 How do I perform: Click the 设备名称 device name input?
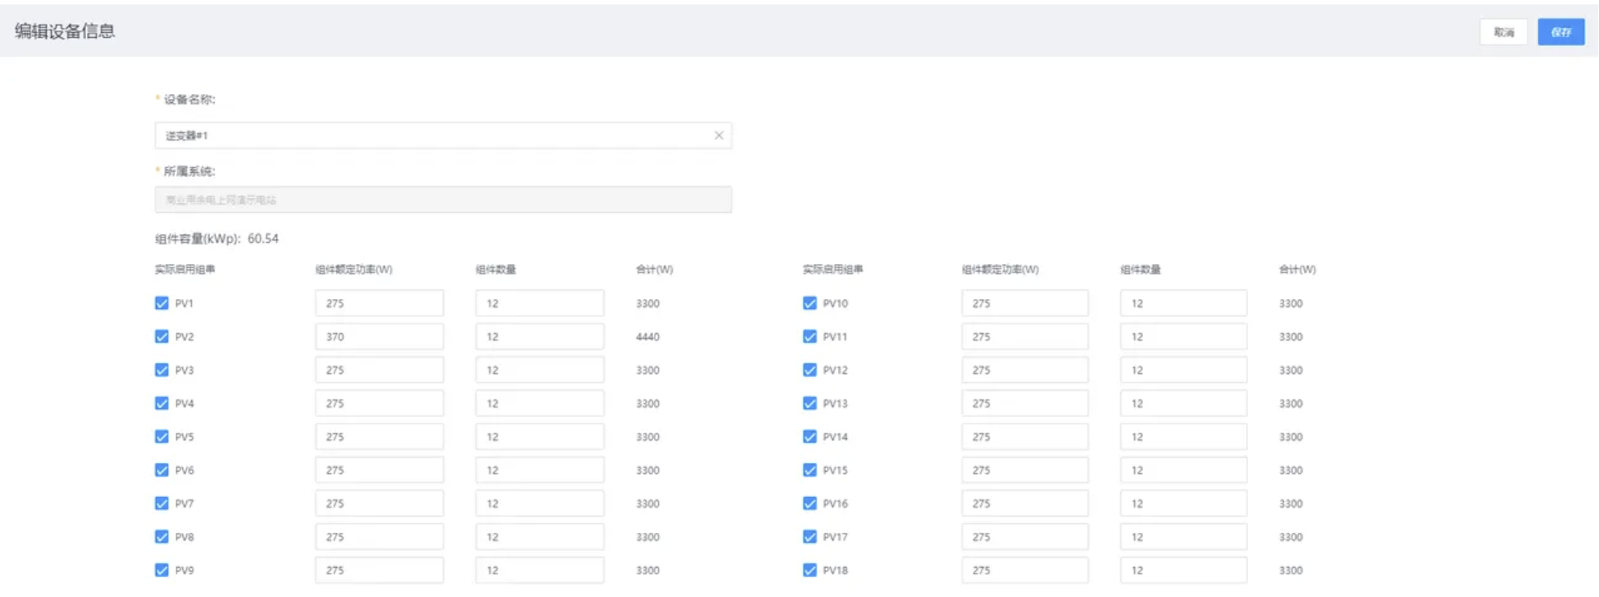(x=434, y=136)
